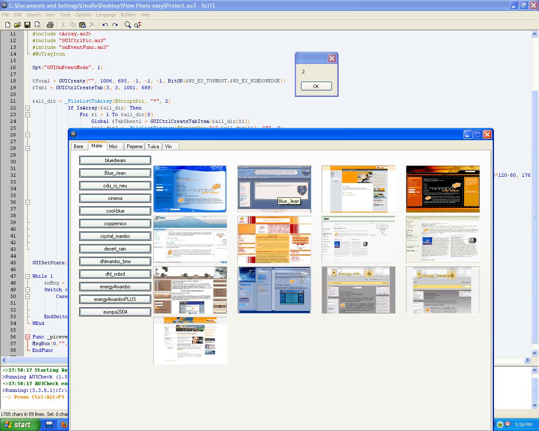
Task: Click the Replace toolbar icon
Action: pos(138,25)
